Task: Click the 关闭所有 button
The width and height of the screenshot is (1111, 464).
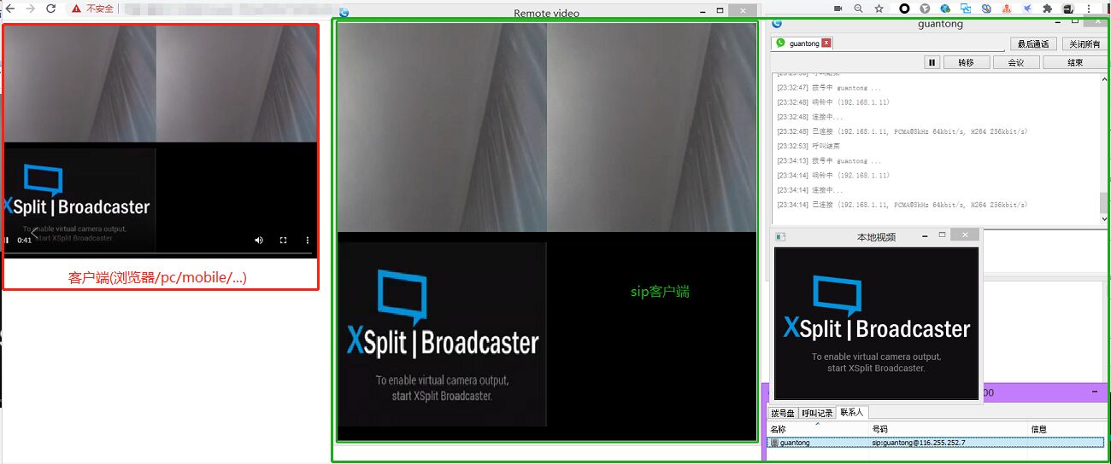Action: [x=1085, y=43]
